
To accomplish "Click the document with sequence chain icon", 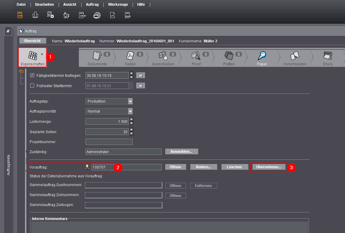I will click(x=127, y=15).
